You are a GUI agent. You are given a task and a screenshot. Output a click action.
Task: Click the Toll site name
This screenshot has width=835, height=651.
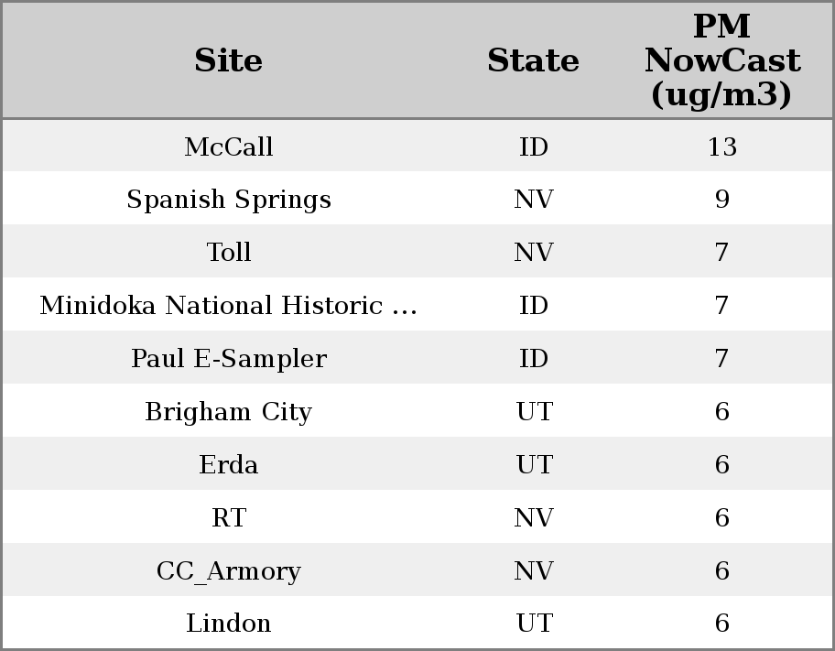(x=229, y=253)
